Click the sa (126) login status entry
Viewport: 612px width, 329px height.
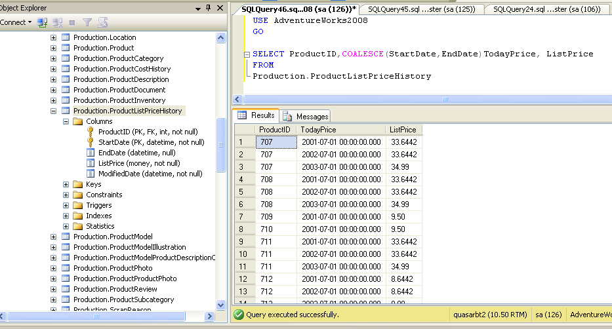[548, 315]
